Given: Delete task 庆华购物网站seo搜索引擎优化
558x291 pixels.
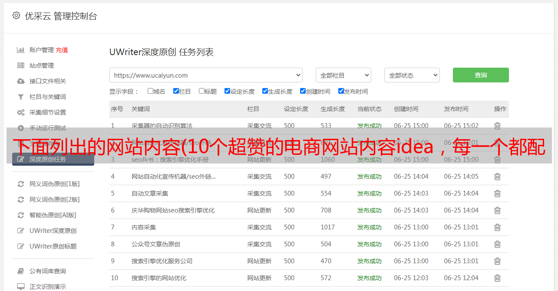Looking at the screenshot, I should coord(497,210).
